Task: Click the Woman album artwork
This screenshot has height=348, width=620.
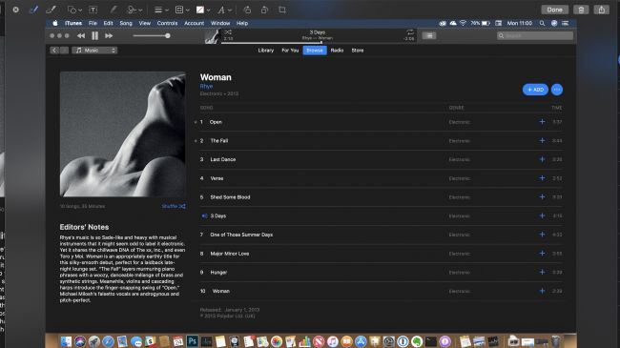Action: pyautogui.click(x=123, y=134)
